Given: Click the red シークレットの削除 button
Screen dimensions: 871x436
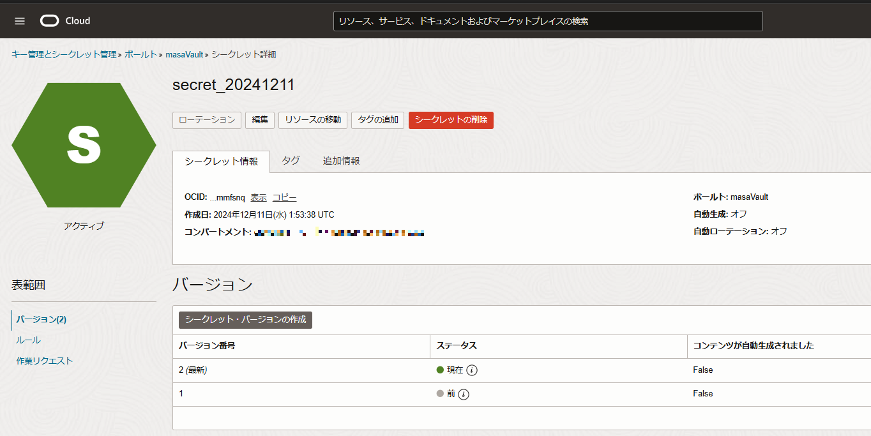Looking at the screenshot, I should point(451,120).
